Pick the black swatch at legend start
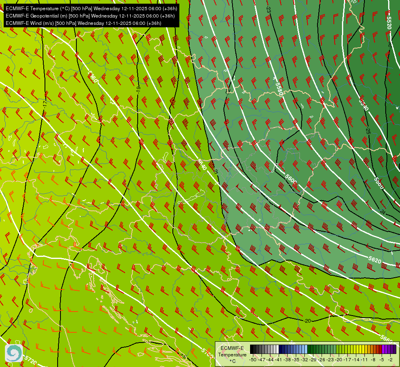 click(252, 349)
